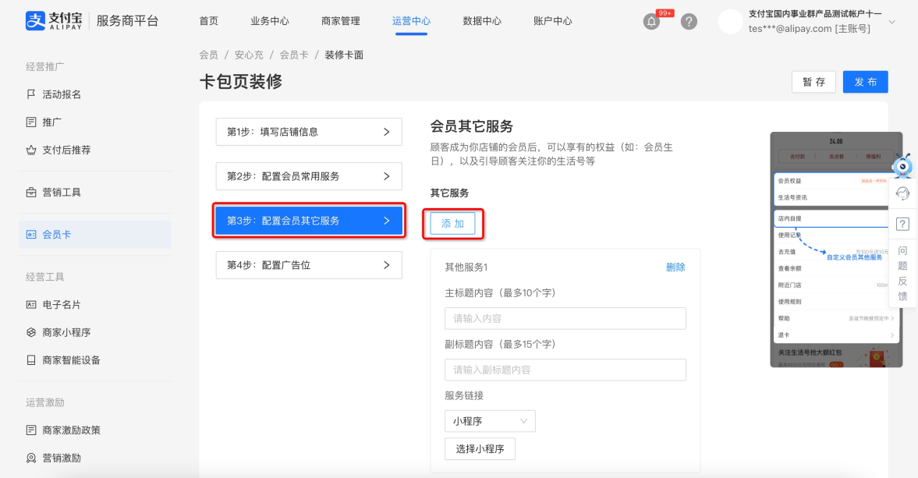Screen dimensions: 918x478
Task: Open 账户中心 tab
Action: tap(553, 21)
